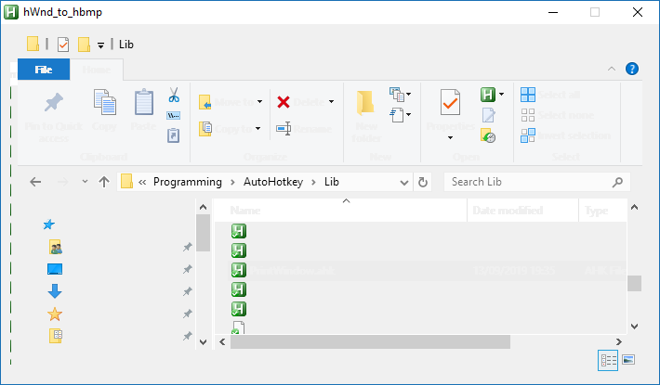The width and height of the screenshot is (660, 385).
Task: Expand the address bar history dropdown
Action: coord(404,183)
